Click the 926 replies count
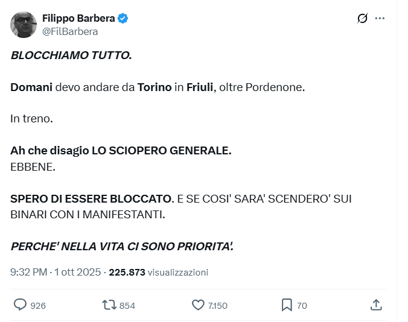The image size is (408, 322). click(38, 306)
